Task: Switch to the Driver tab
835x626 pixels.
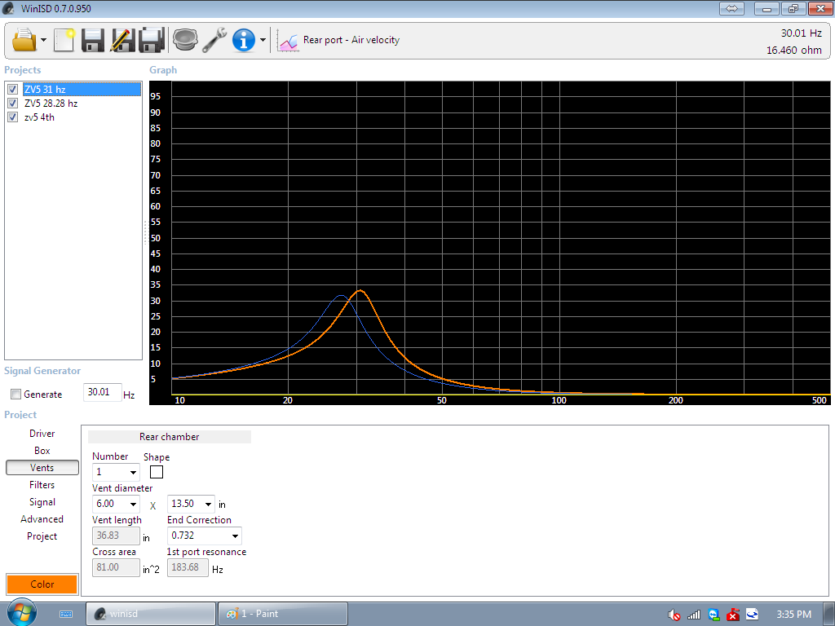Action: pyautogui.click(x=42, y=434)
